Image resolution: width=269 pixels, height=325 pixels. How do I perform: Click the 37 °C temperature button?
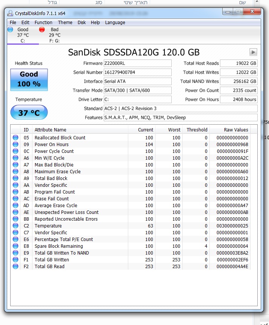(x=29, y=112)
